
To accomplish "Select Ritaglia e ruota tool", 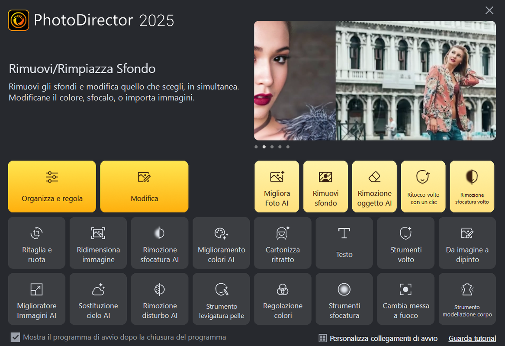I will tap(37, 243).
